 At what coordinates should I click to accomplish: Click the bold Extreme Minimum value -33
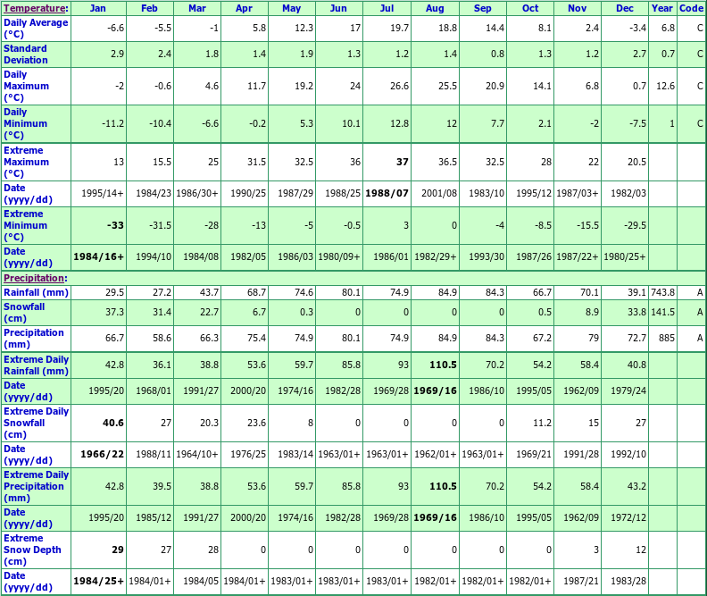coord(115,225)
